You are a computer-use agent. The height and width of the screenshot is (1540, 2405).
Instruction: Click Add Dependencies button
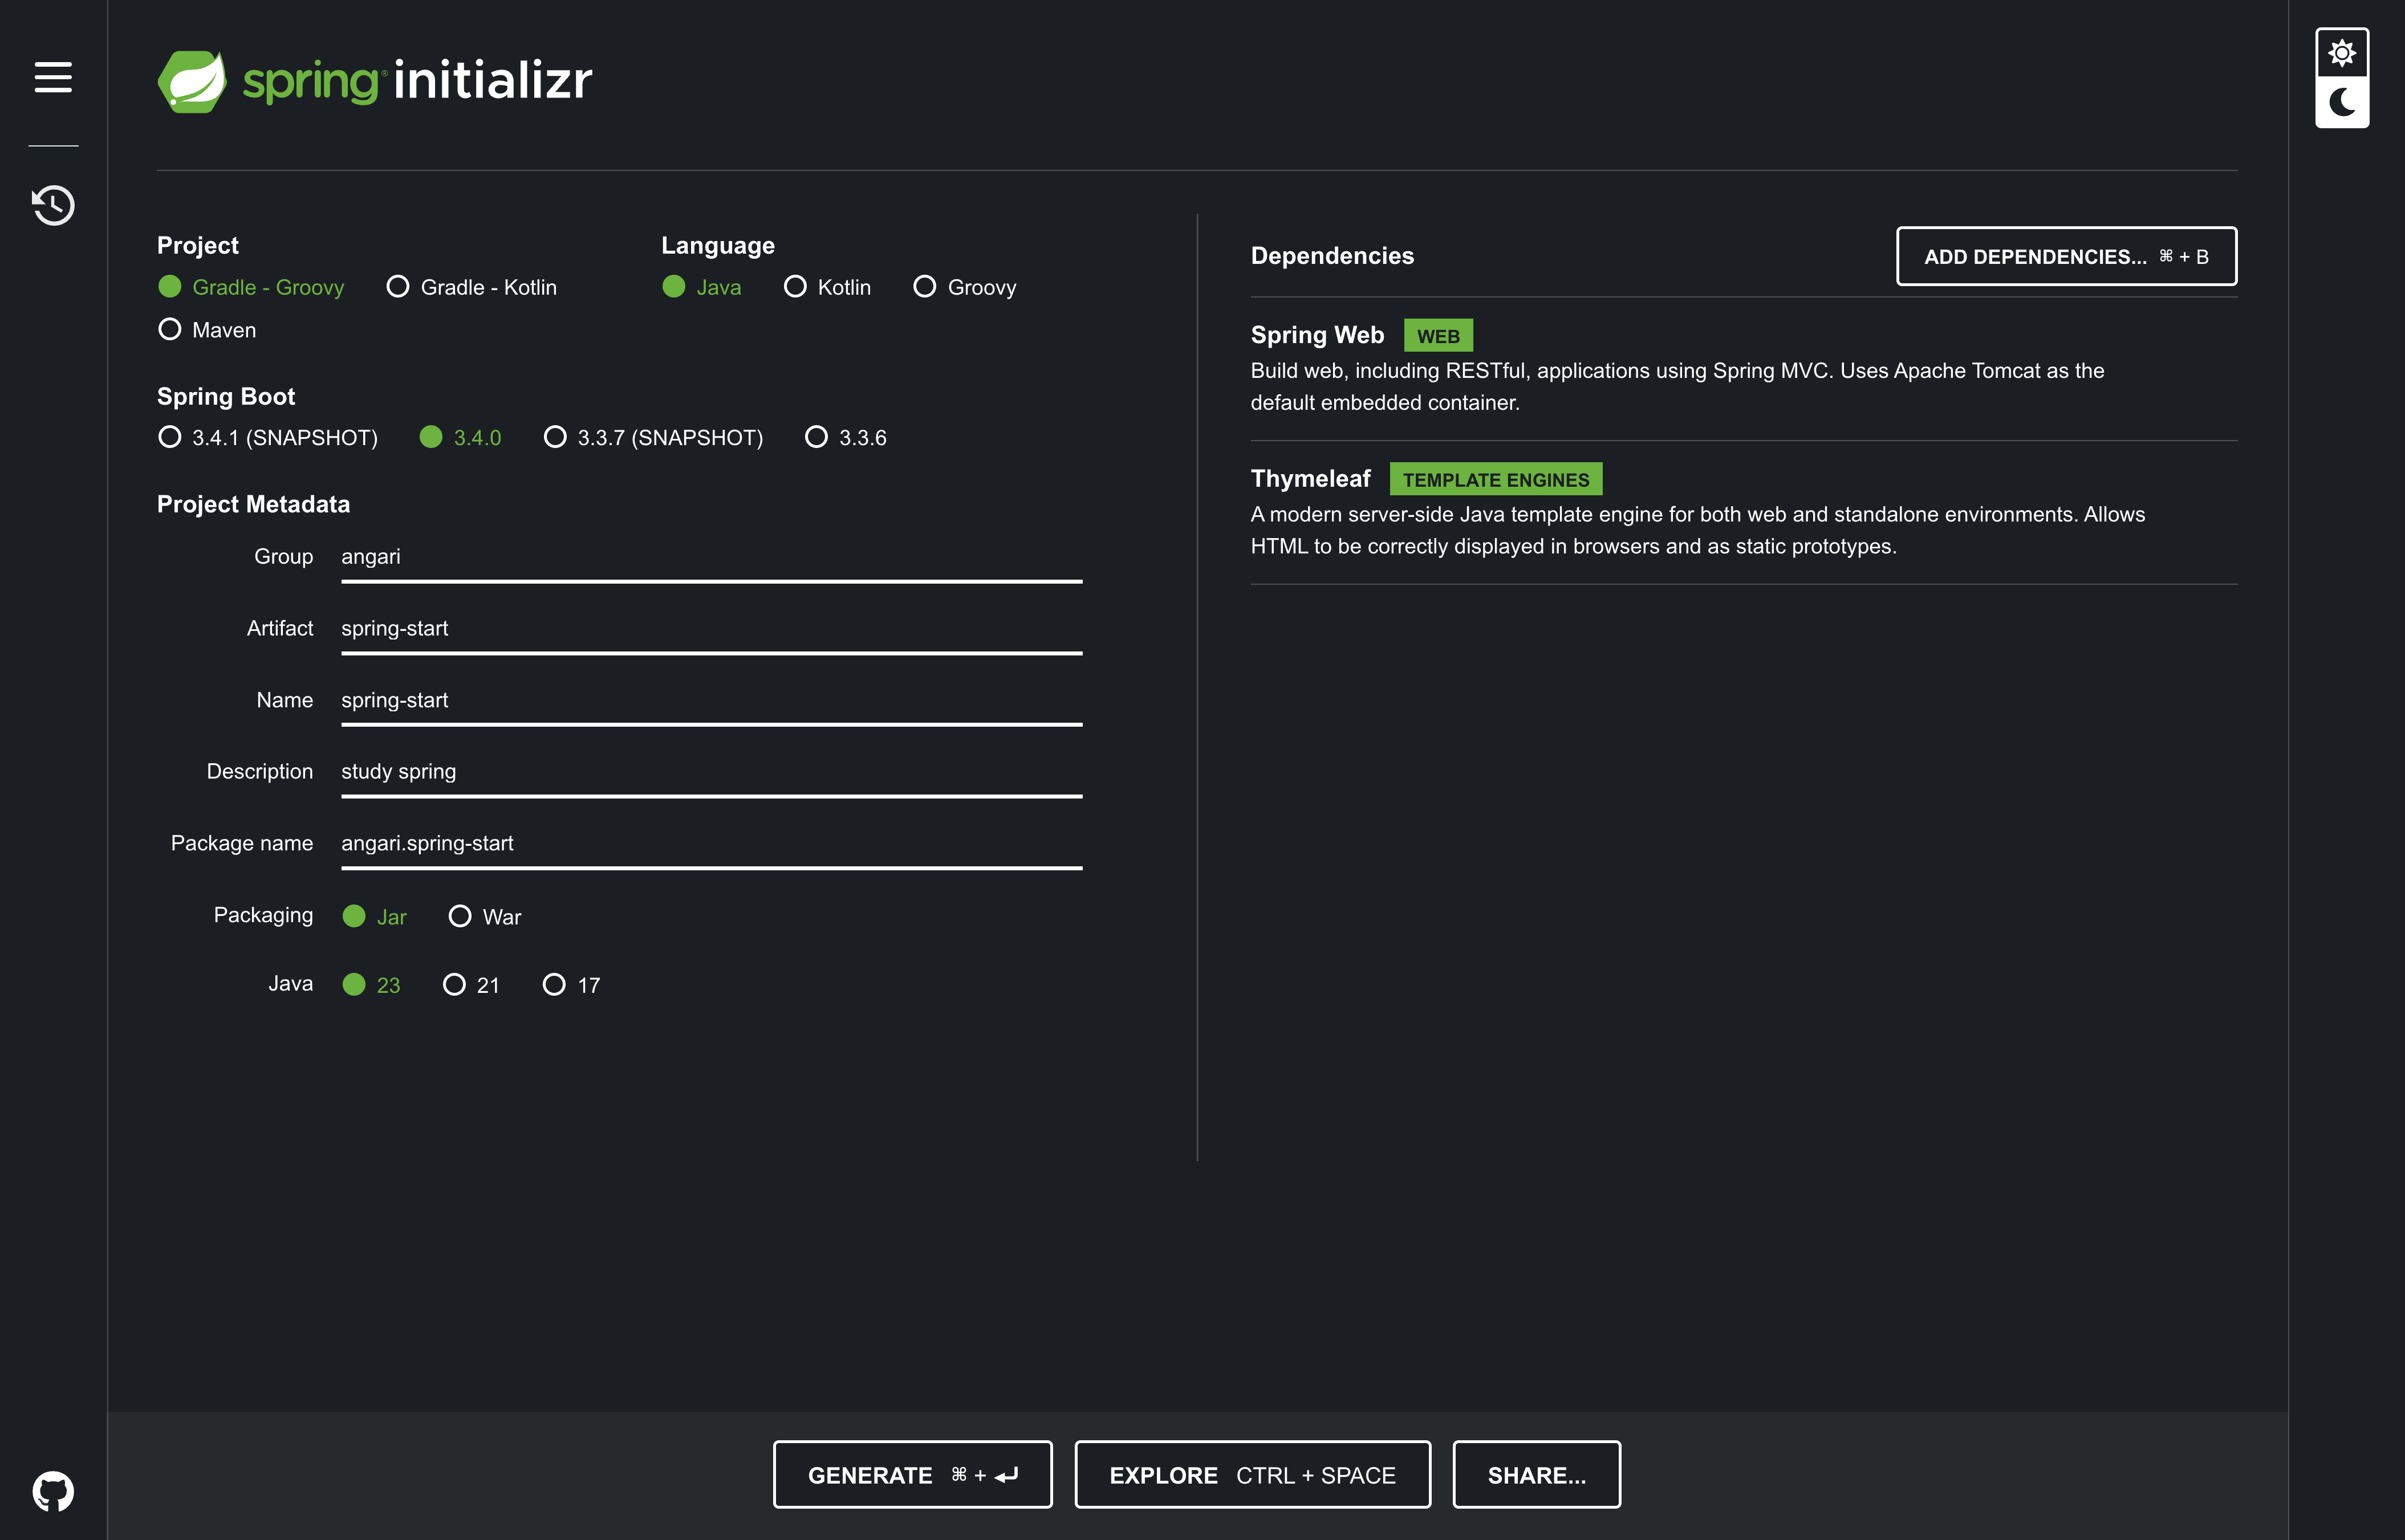tap(2066, 257)
